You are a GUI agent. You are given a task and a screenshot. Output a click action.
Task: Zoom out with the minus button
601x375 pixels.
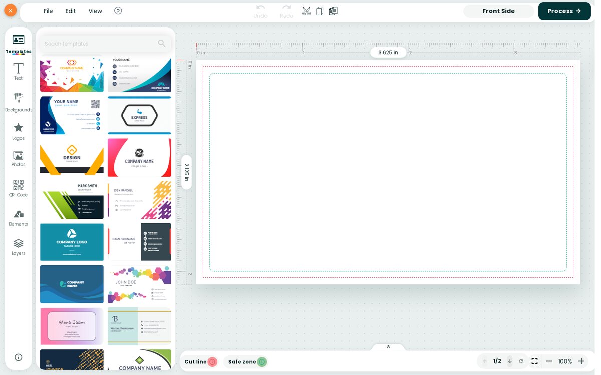click(549, 361)
